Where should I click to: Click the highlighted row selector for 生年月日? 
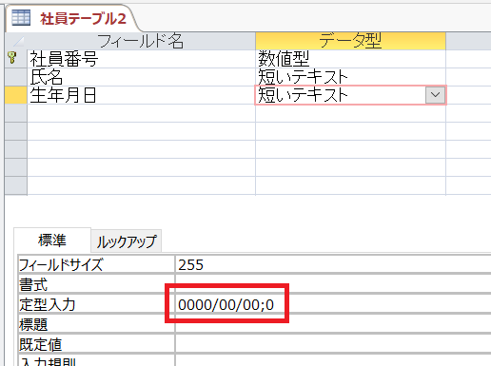(x=16, y=95)
